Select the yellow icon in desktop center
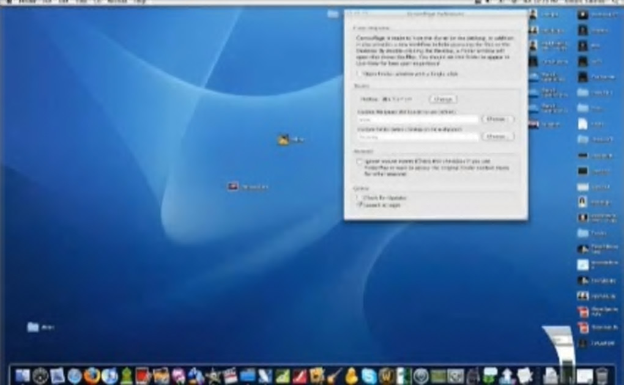The height and width of the screenshot is (385, 624). point(283,139)
